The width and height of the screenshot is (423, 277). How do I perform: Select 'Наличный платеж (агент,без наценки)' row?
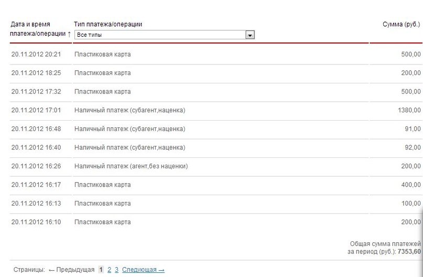click(216, 166)
